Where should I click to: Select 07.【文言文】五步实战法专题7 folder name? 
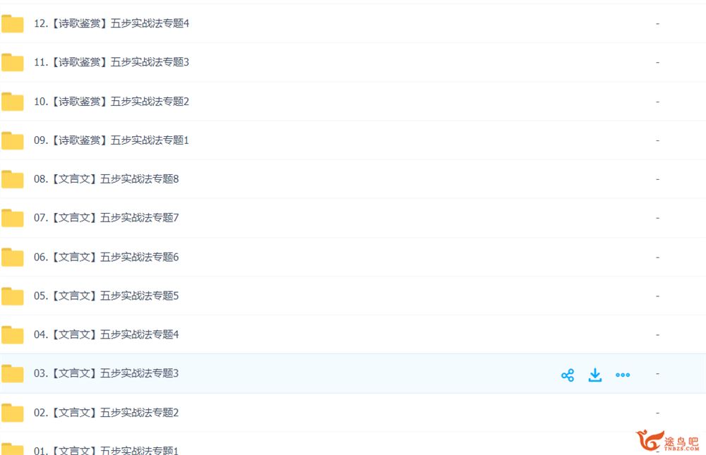tap(107, 218)
